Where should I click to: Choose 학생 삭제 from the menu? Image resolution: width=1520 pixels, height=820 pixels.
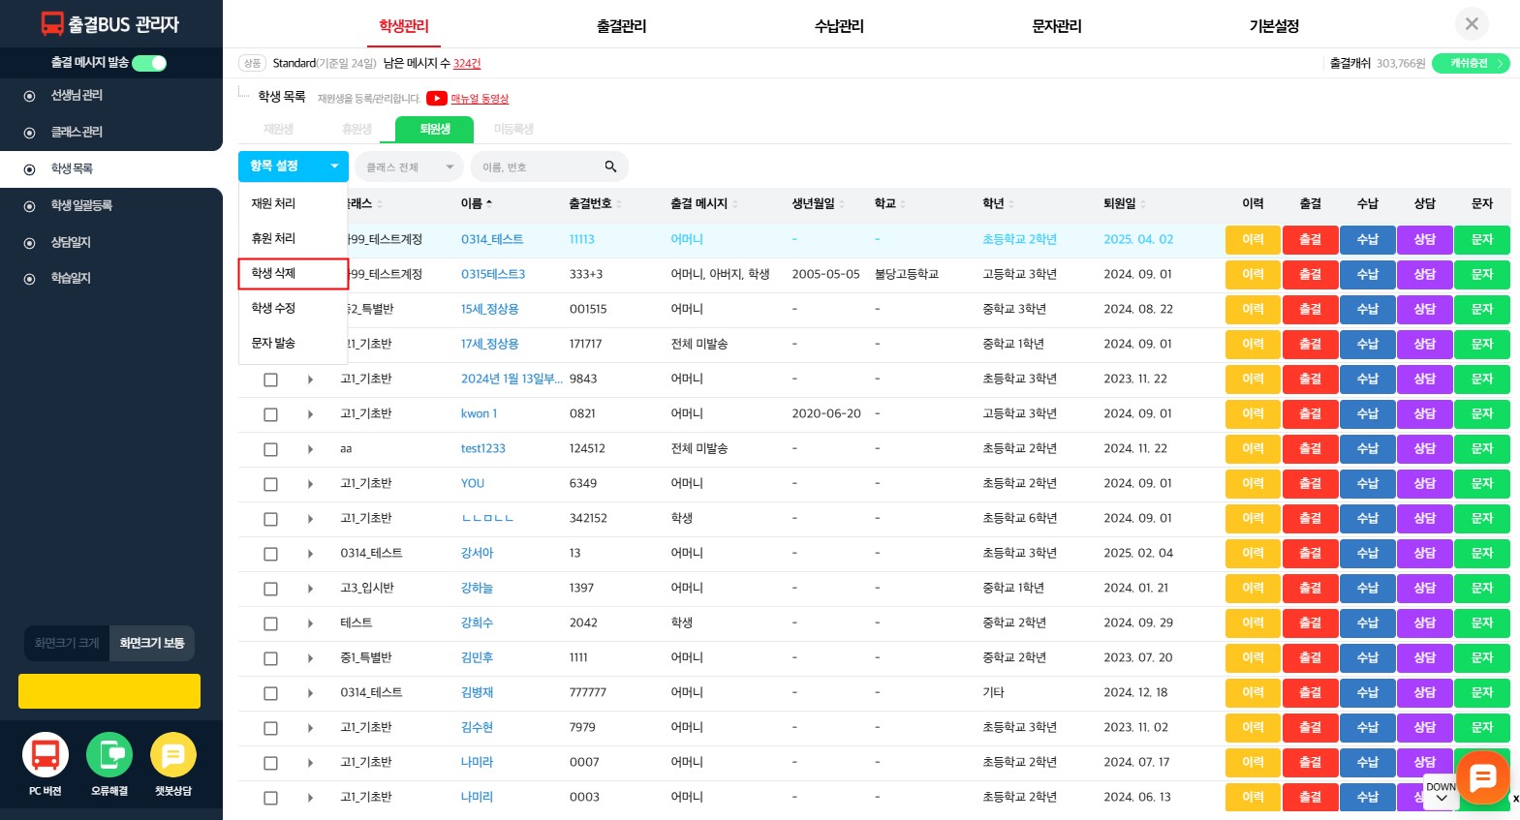(x=293, y=274)
